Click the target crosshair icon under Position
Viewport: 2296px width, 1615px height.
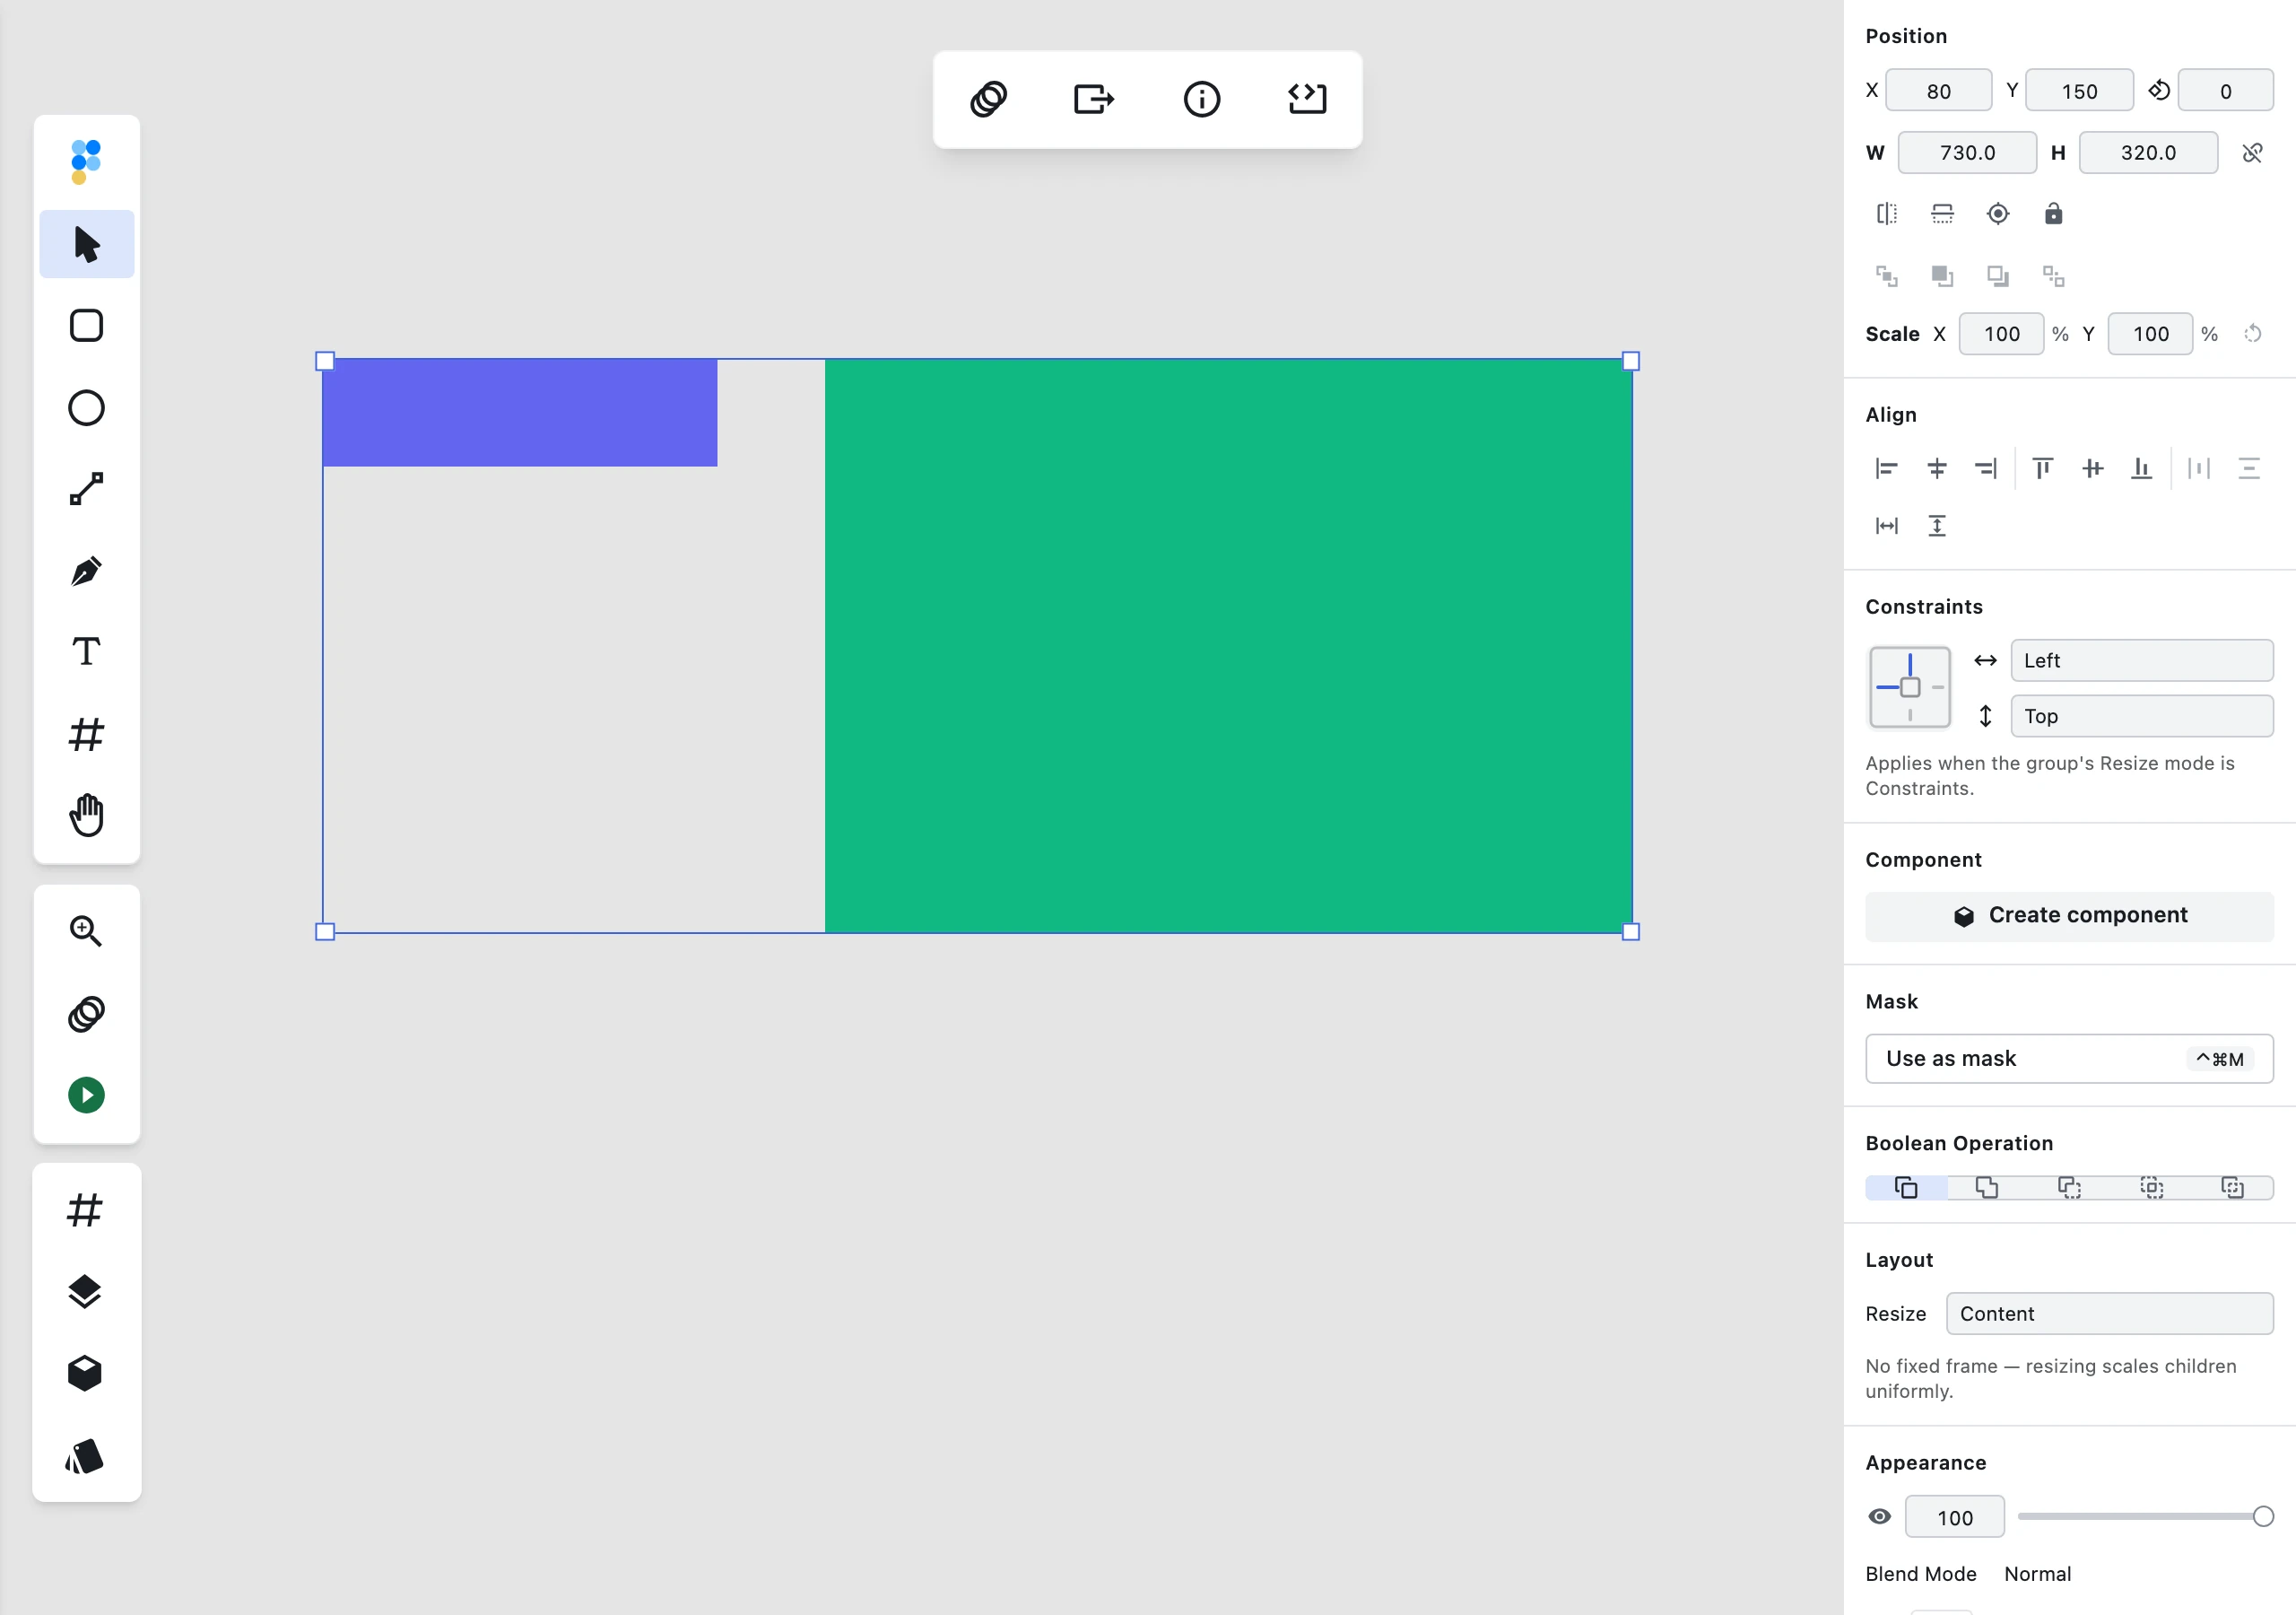(1998, 214)
